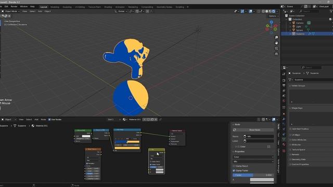Screen dimensions: 333x187
Task: Select rendered viewport shading
Action: [274, 11]
